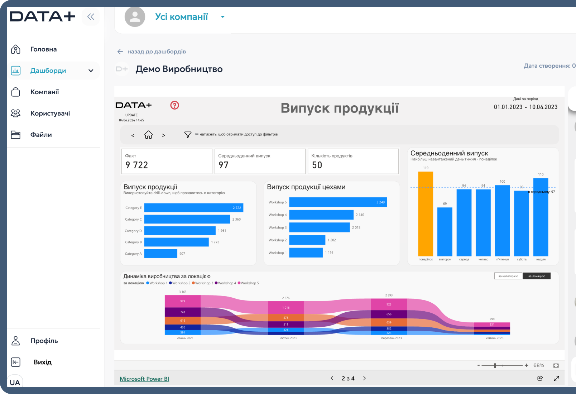Viewport: 576px width, 394px height.
Task: Select the Середньоденний випуск 97 card
Action: pyautogui.click(x=260, y=161)
